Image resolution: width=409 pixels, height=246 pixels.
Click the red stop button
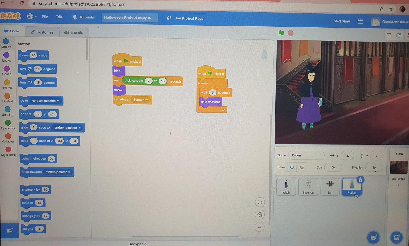click(291, 33)
